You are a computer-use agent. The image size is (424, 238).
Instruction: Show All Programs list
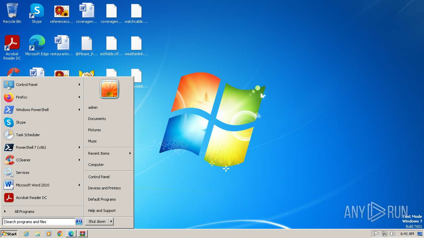coord(42,212)
